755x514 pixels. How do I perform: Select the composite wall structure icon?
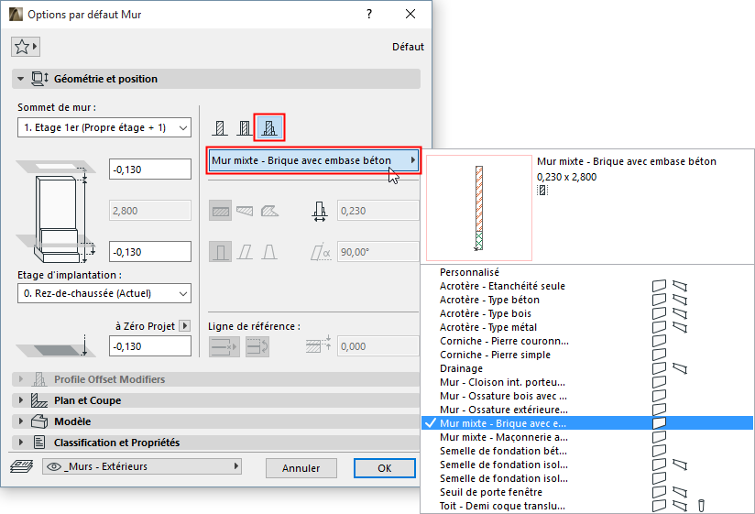(245, 128)
